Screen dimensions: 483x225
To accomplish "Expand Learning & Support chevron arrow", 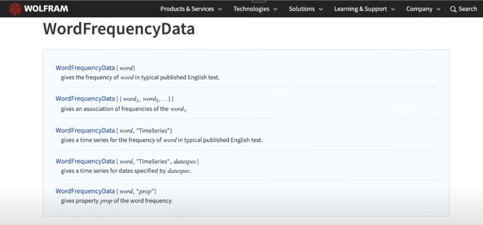I will tap(393, 9).
